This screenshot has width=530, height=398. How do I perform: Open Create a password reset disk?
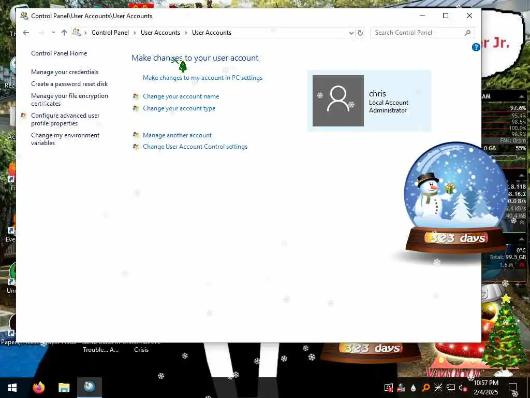click(69, 83)
